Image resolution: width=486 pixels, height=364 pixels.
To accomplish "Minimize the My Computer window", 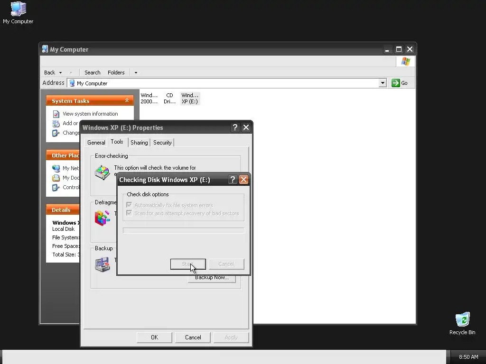I will (x=387, y=49).
